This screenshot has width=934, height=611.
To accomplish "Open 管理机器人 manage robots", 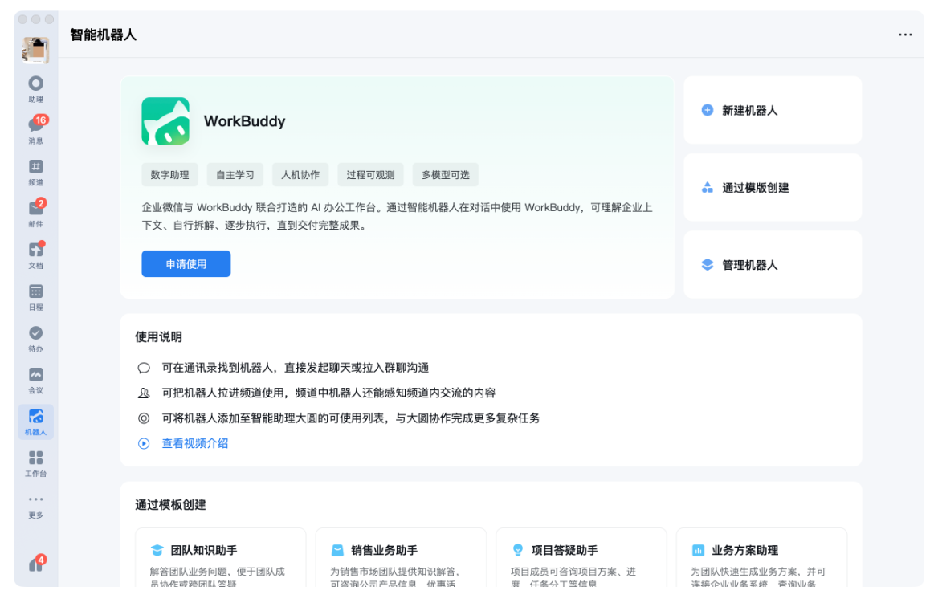I will pos(773,265).
